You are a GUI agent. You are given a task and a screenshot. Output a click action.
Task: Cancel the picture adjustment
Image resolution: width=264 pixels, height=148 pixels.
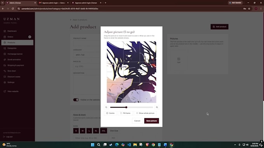tap(137, 121)
